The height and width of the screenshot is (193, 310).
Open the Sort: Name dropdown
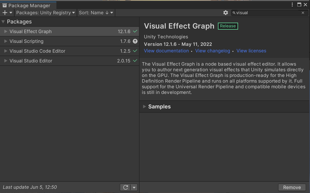point(96,13)
